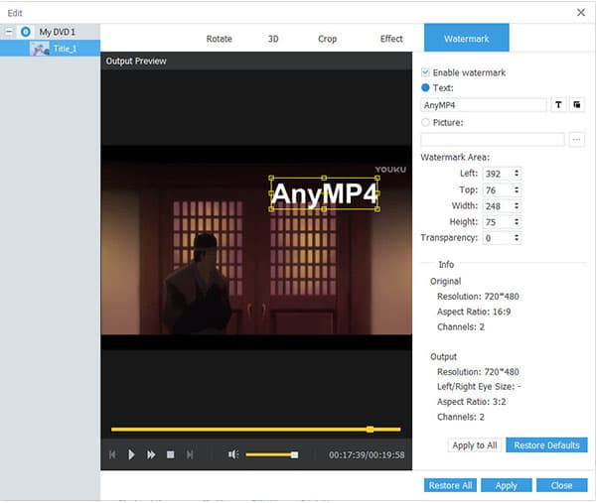The width and height of the screenshot is (596, 503).
Task: Jump to the next chapter
Action: (x=190, y=454)
